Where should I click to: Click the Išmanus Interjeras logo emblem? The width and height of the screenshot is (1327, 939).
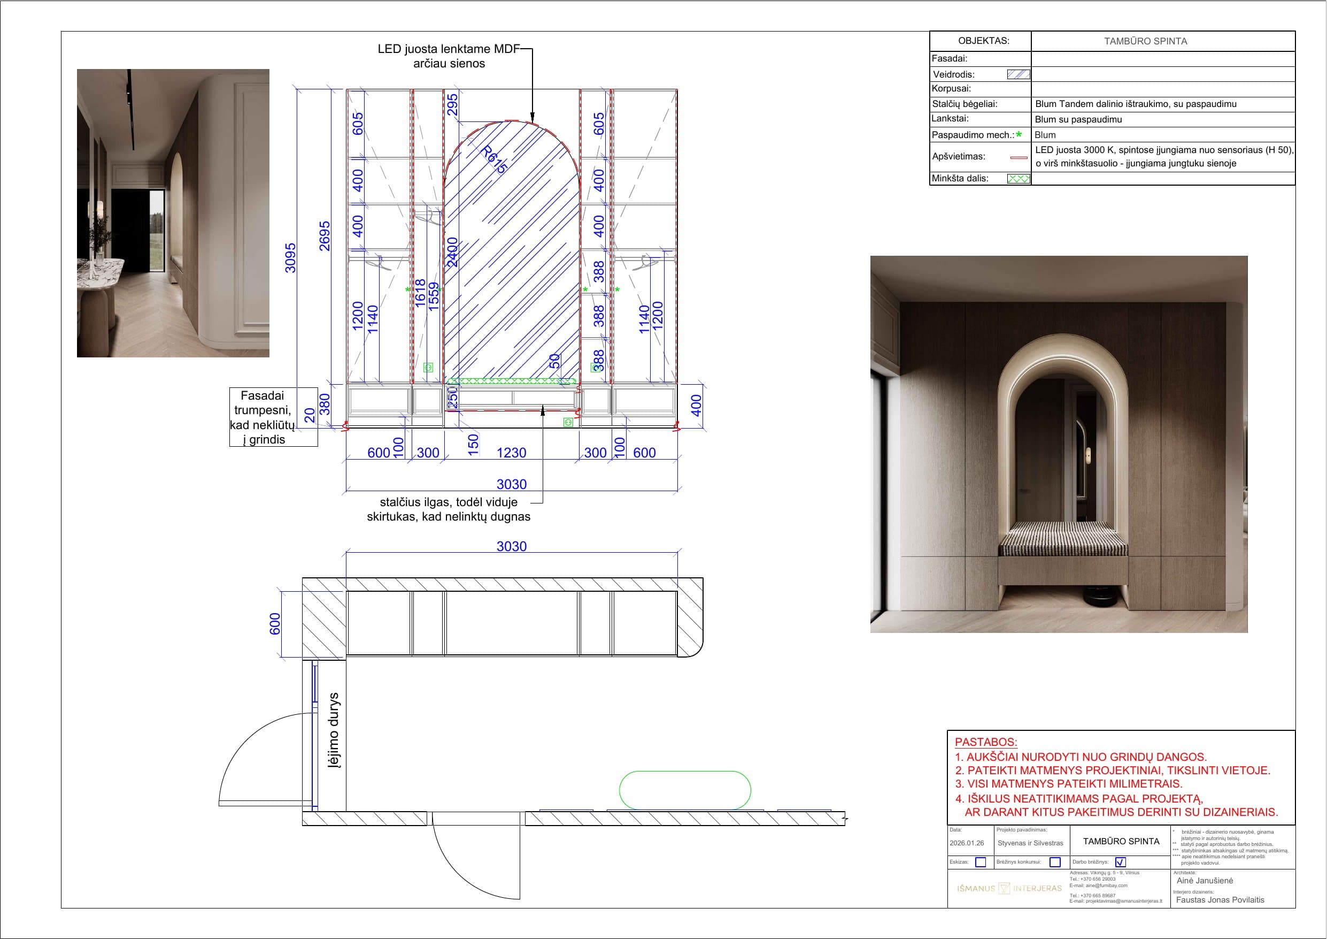[1004, 889]
